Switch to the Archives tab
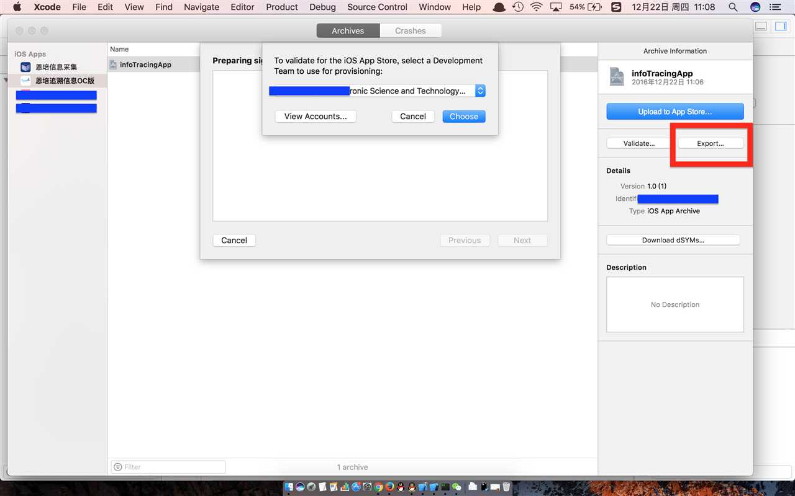The height and width of the screenshot is (496, 795). pos(348,30)
